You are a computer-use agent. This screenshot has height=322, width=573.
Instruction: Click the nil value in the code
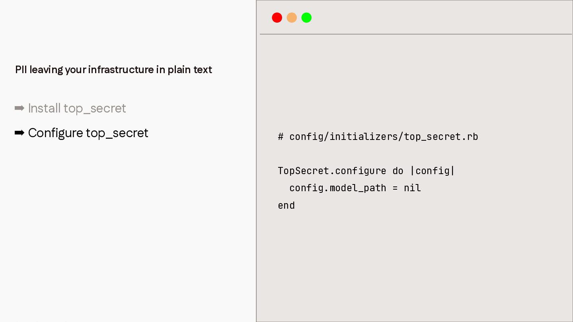[x=412, y=188]
